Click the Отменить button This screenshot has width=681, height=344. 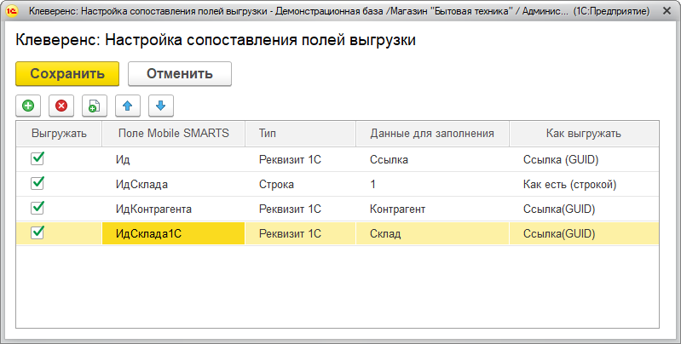click(x=179, y=74)
